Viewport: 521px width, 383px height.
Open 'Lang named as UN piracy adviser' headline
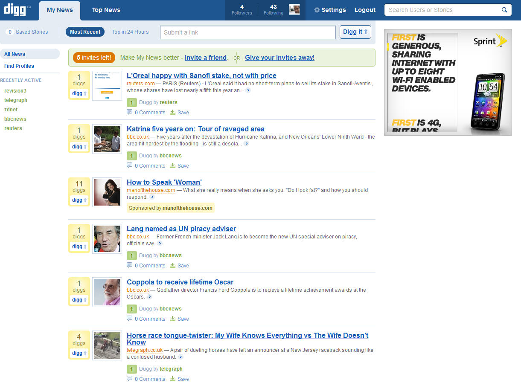click(181, 229)
